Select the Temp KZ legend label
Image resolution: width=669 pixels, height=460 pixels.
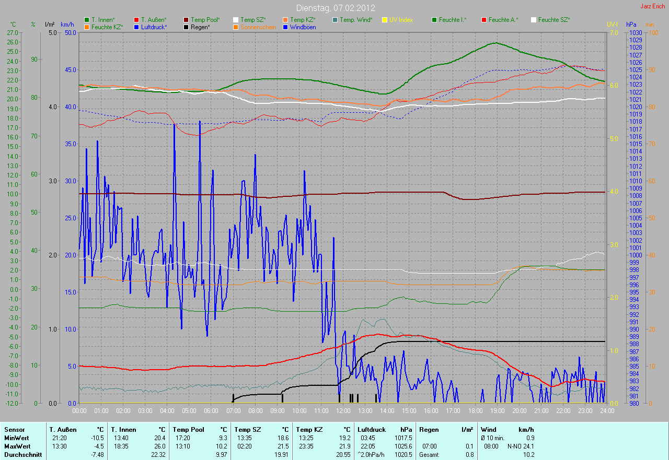click(306, 20)
